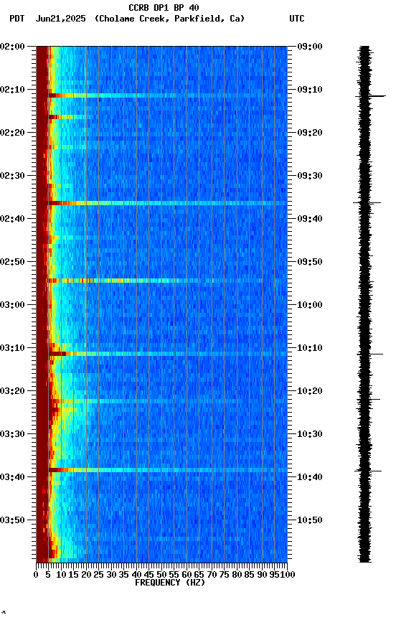This screenshot has height=620, width=396.
Task: Click the seismogram spike near 09:36 UTC
Action: pos(367,203)
